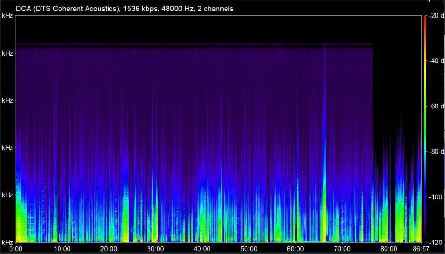Click the DCA codec info header text
The height and width of the screenshot is (254, 445).
125,9
